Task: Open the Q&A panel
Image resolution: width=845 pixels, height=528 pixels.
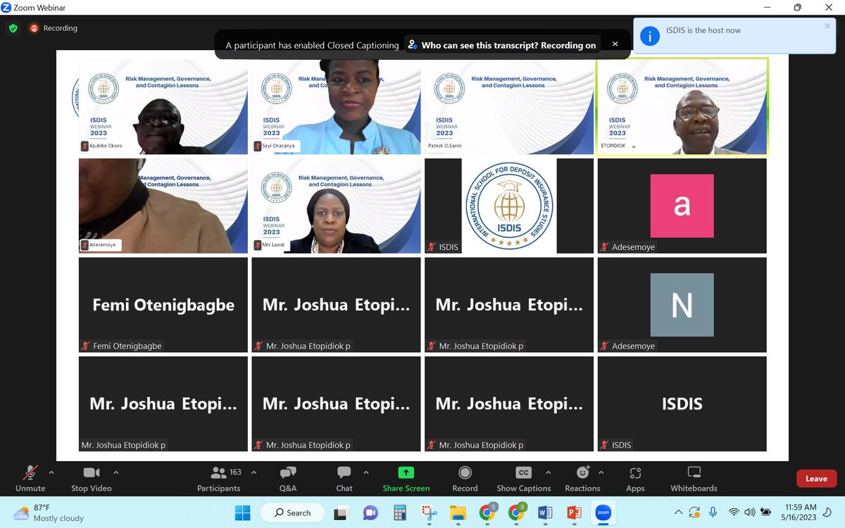Action: 288,479
